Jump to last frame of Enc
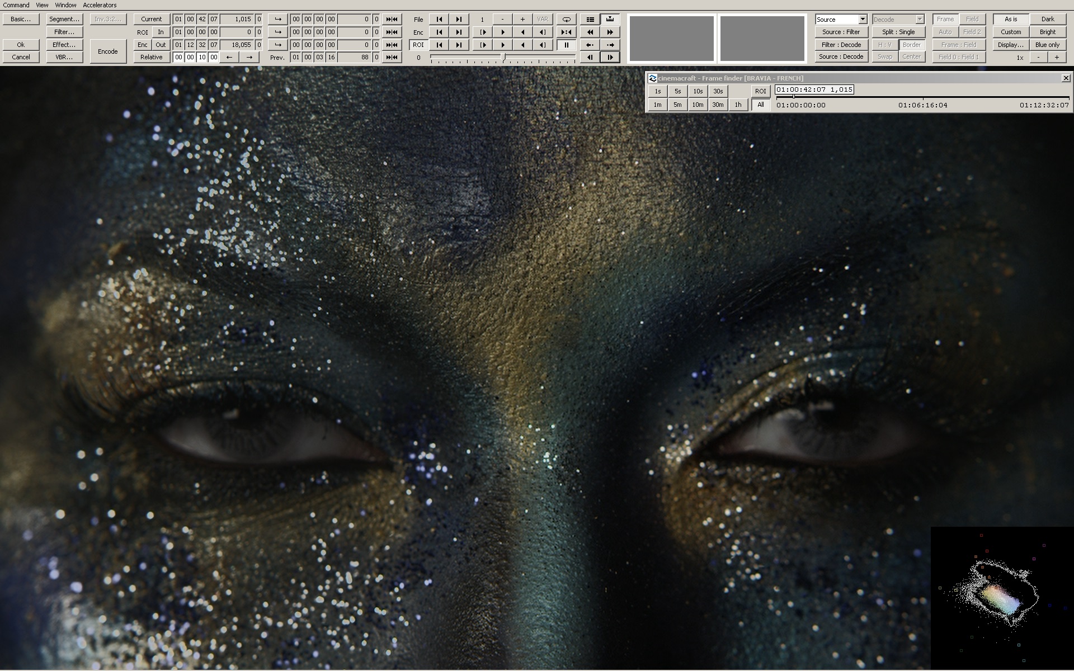Viewport: 1074px width, 671px height. 459,32
